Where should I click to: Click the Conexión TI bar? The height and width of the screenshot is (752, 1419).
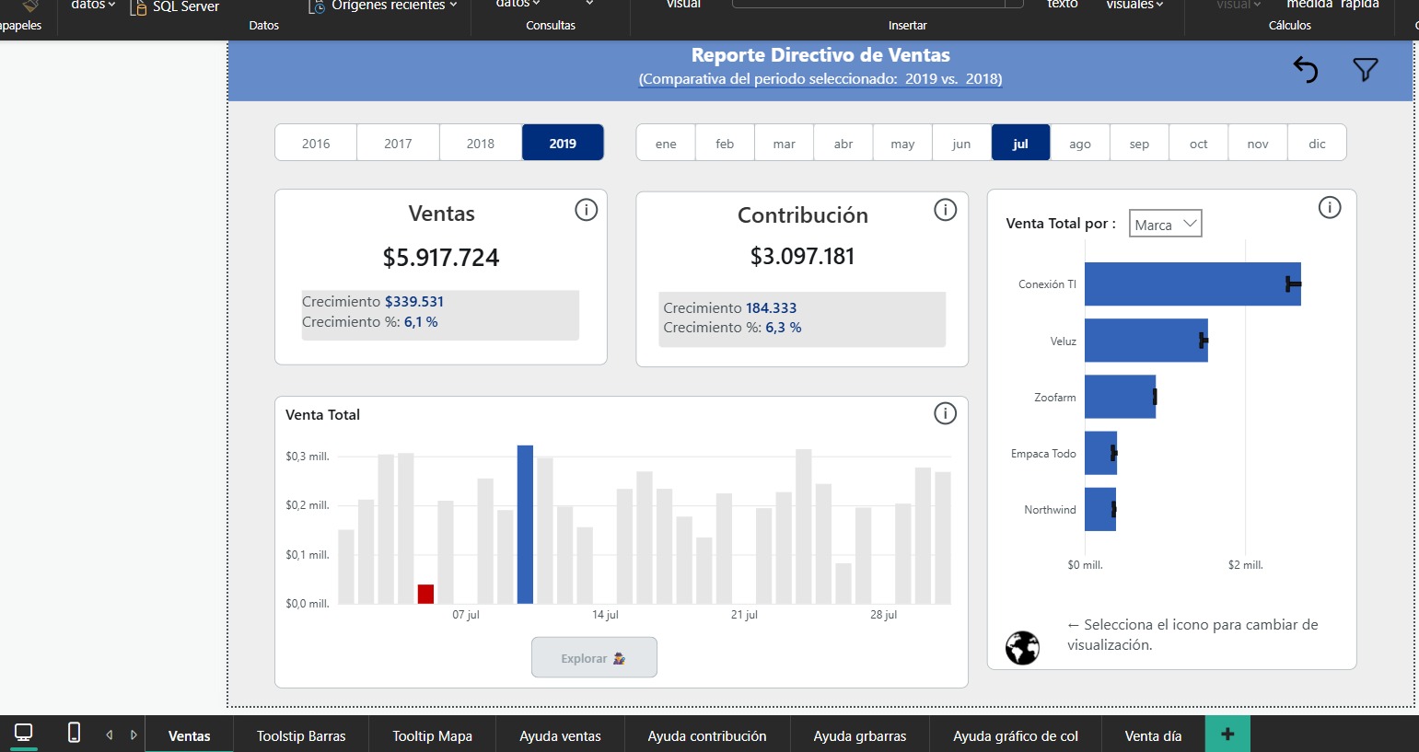click(1192, 283)
